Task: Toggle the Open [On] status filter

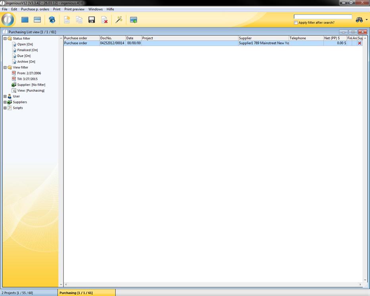Action: click(x=25, y=44)
